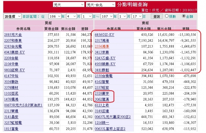
Task: Open the 2354鴻準 stock link
Action: pos(102,46)
